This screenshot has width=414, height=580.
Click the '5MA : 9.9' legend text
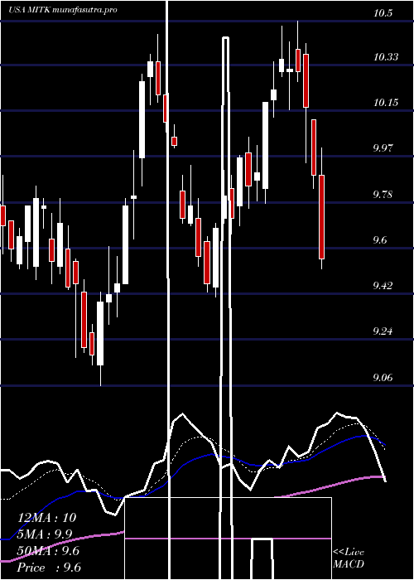pos(45,534)
